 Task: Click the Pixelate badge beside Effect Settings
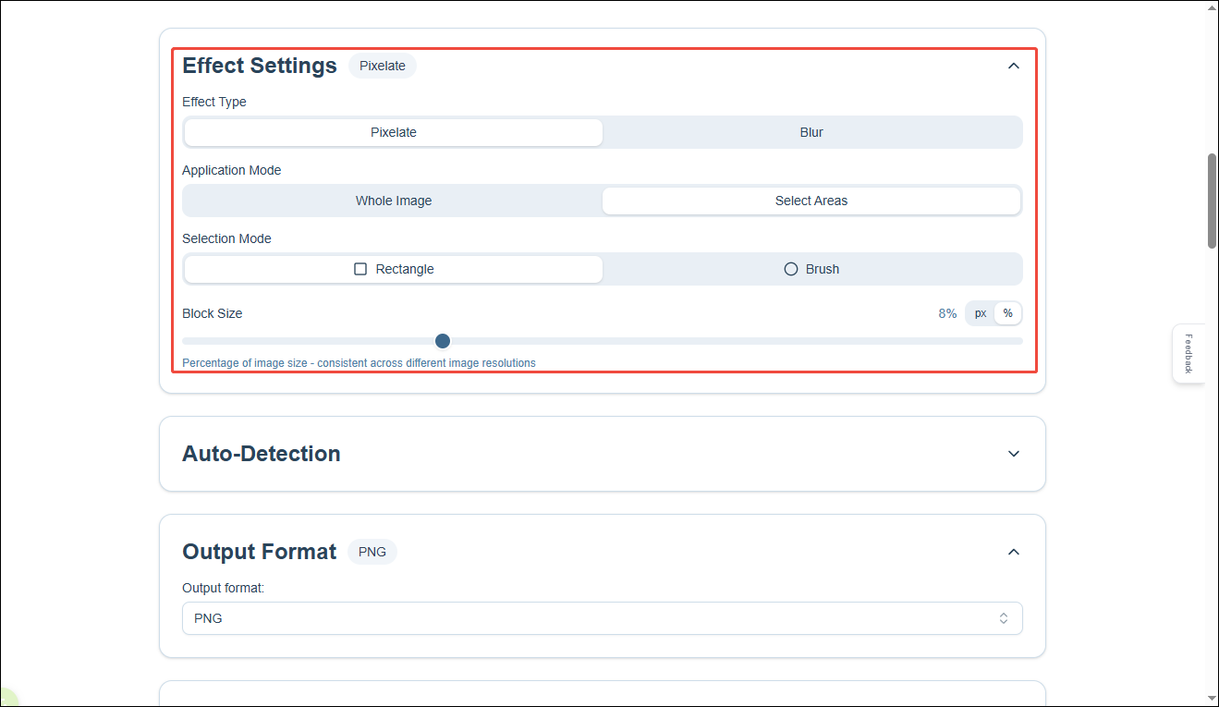point(382,66)
